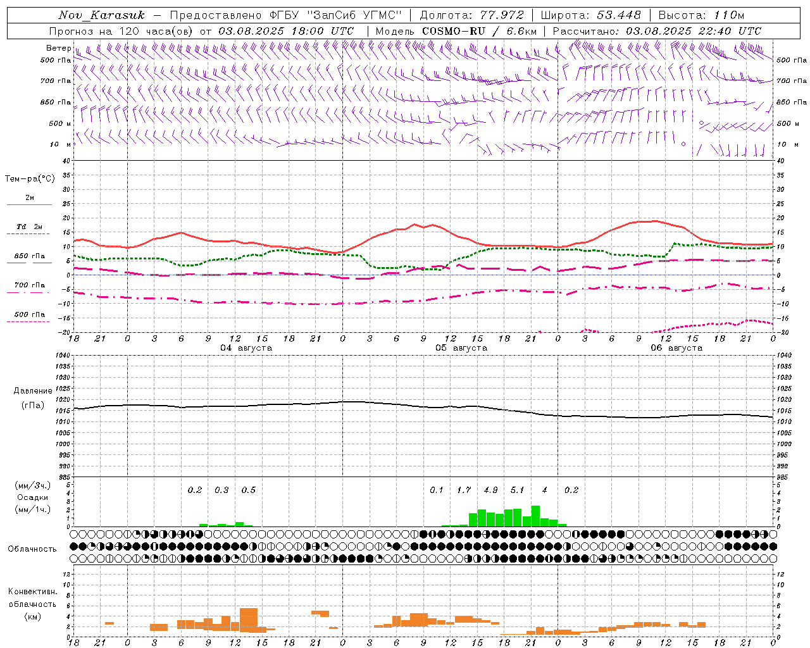This screenshot has height=648, width=810.
Task: Click the forecast start time '03.08.2025 18:00 UTC'
Action: (286, 31)
